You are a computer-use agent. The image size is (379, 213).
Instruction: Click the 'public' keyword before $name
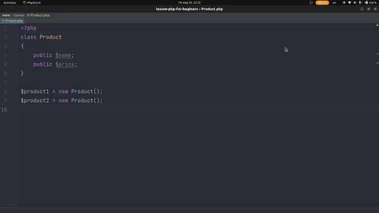click(43, 55)
